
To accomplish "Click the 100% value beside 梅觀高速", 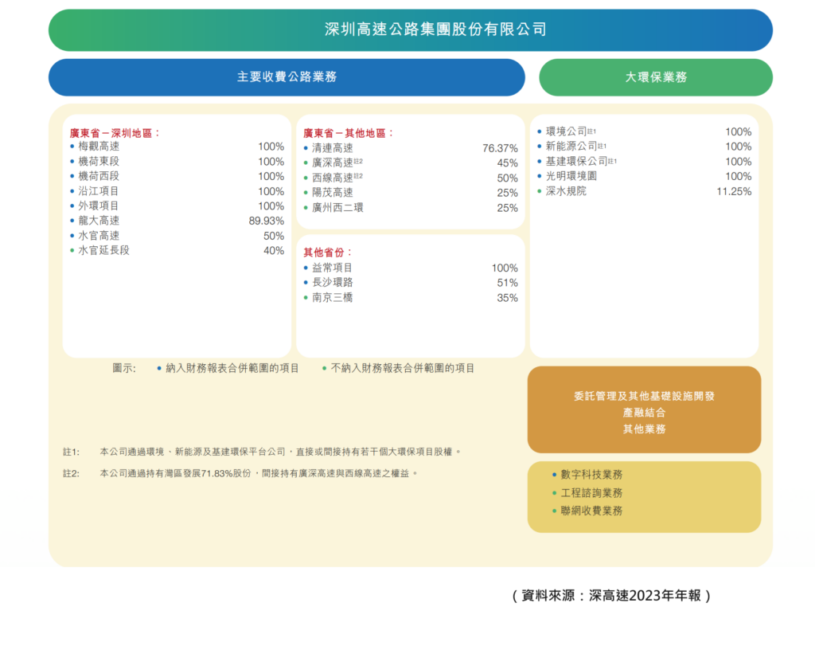I will (271, 147).
